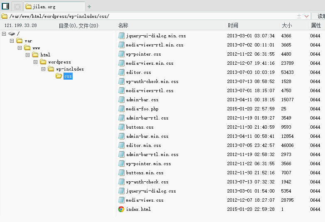Click the file icon of jquery-ui-dialog.min.css
This screenshot has height=222, width=325.
point(121,36)
